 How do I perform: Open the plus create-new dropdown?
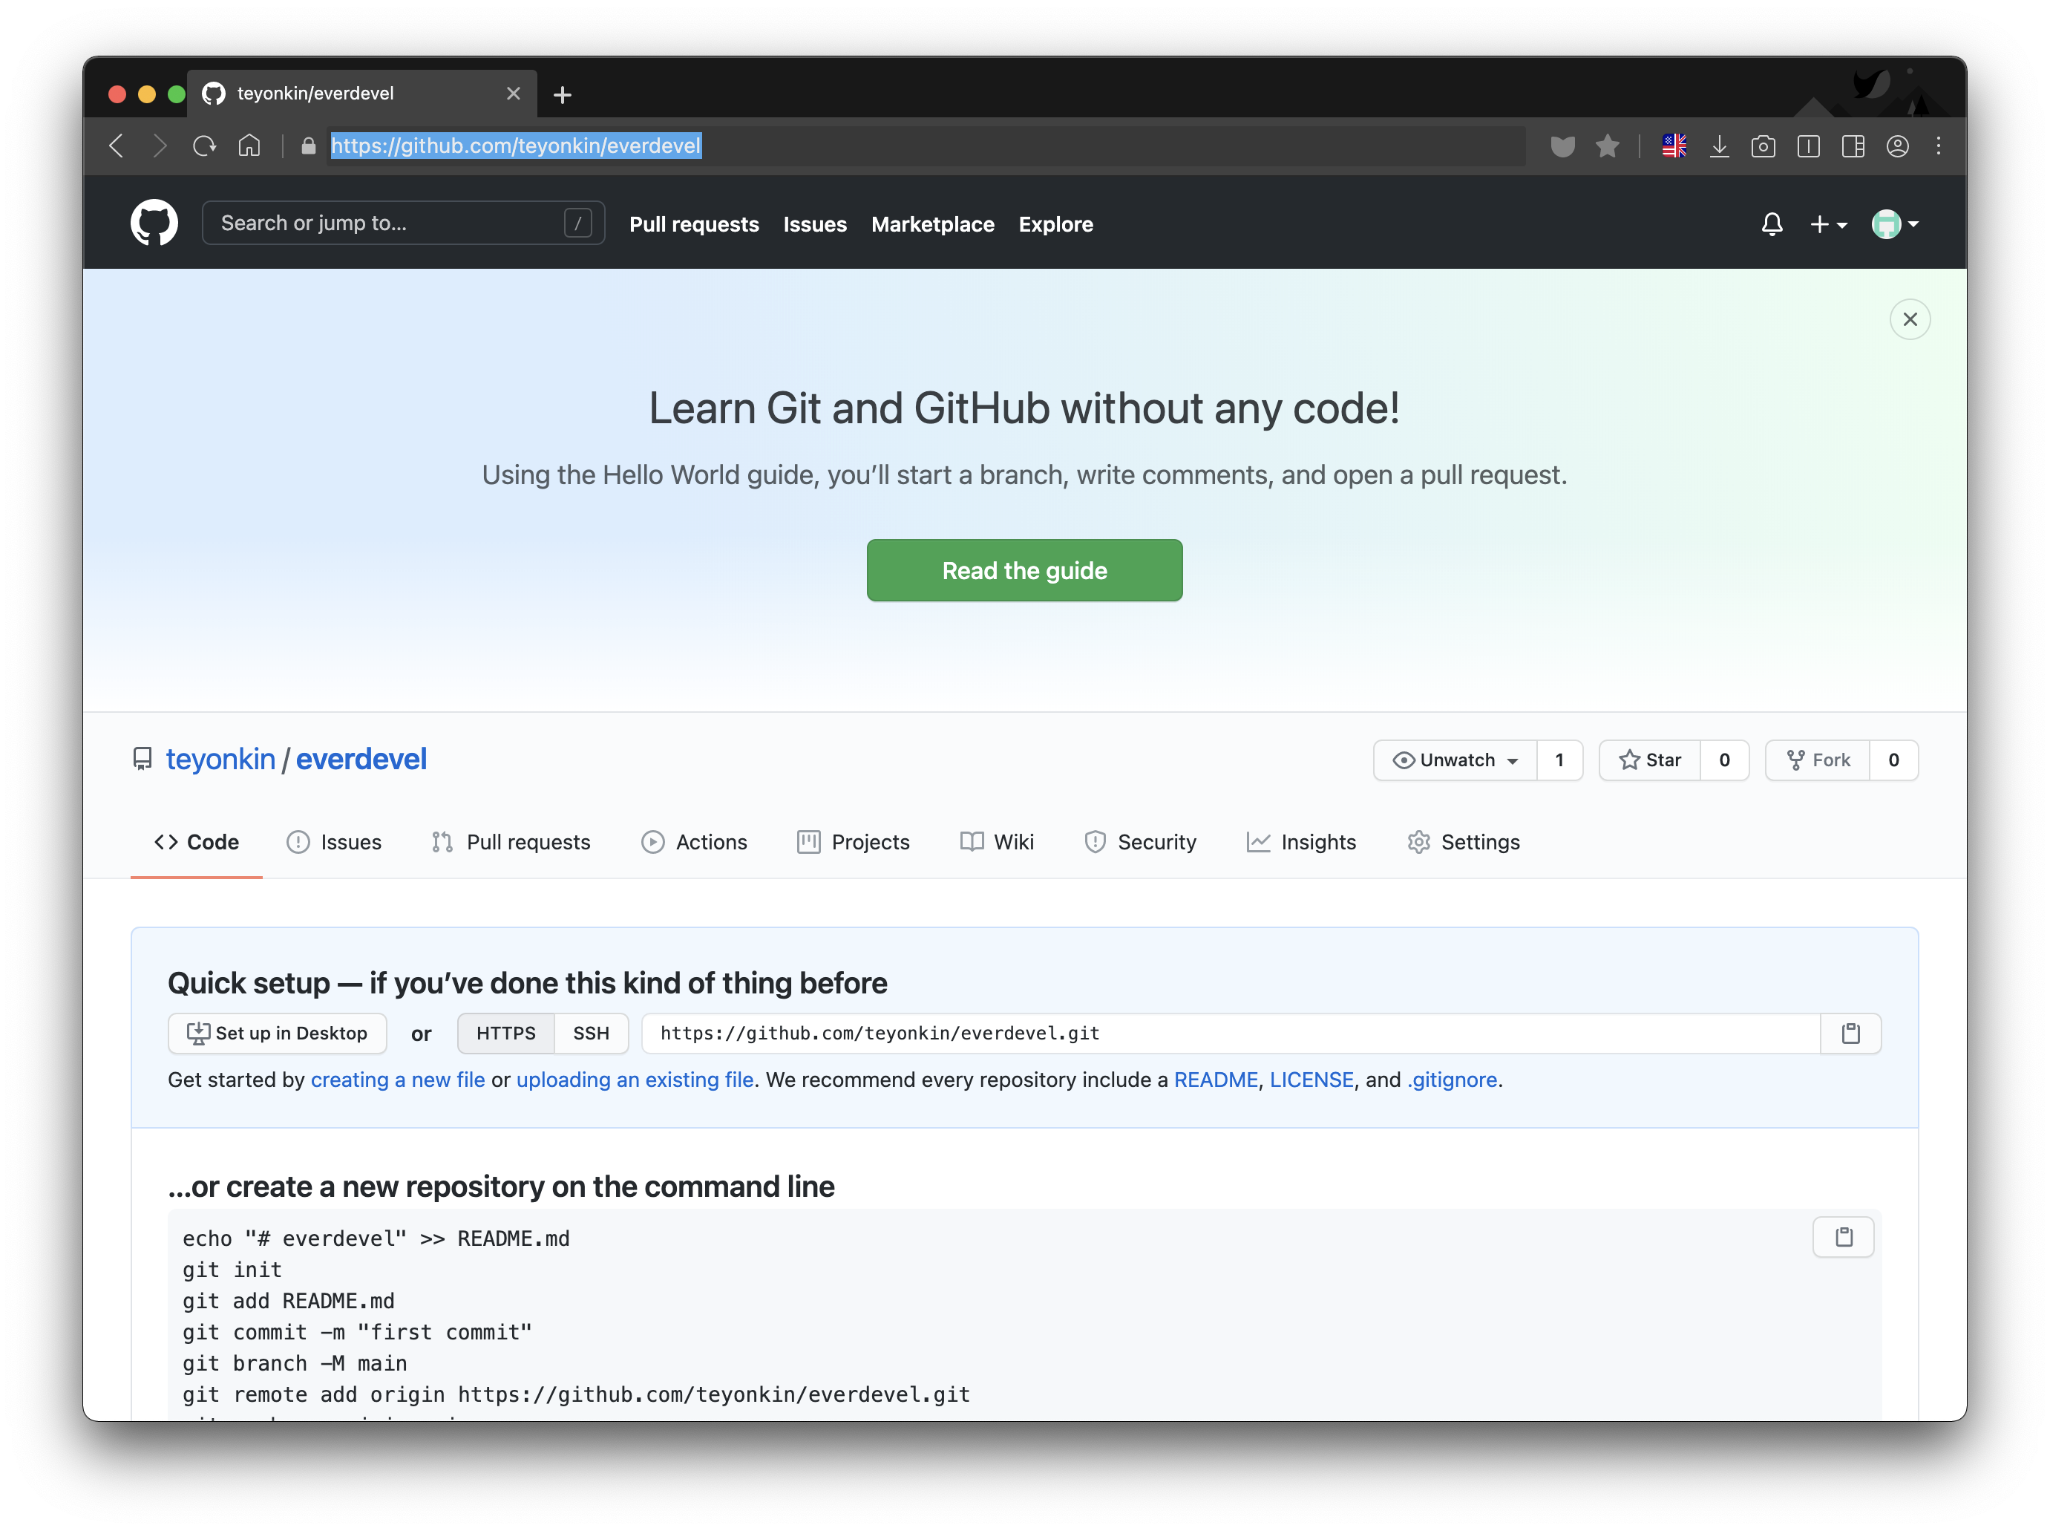click(1827, 224)
